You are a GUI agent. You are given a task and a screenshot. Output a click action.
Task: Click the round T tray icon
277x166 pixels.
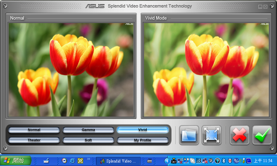point(217,161)
